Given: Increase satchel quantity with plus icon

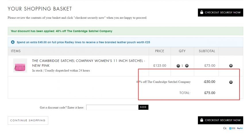Looking at the screenshot, I should (x=187, y=66).
